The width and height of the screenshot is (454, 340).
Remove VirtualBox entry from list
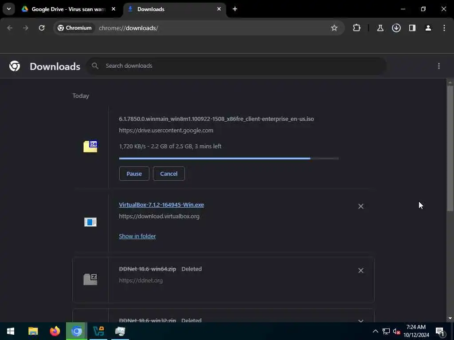tap(361, 206)
